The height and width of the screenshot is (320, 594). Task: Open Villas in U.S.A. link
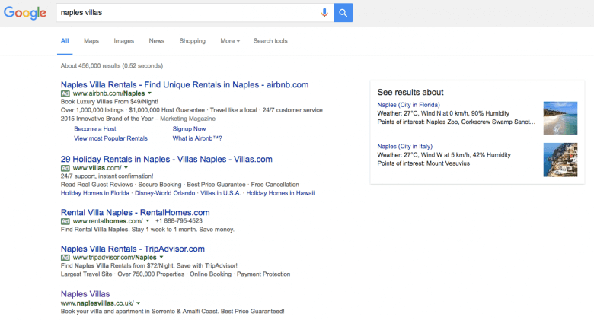(220, 193)
